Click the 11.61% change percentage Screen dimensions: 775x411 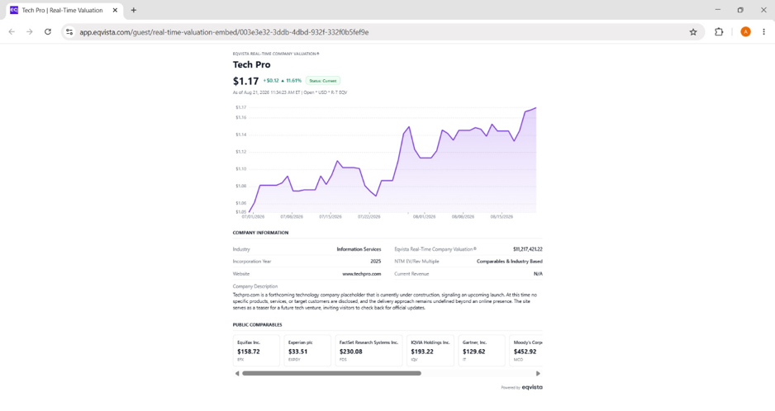[x=293, y=81]
